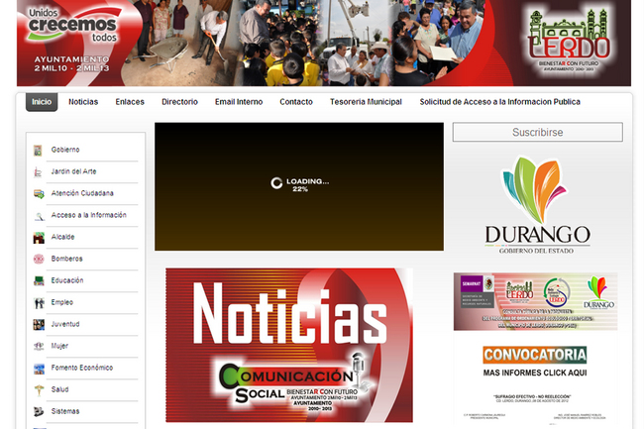The height and width of the screenshot is (429, 644).
Task: Switch to the Noticias tab
Action: tap(83, 102)
